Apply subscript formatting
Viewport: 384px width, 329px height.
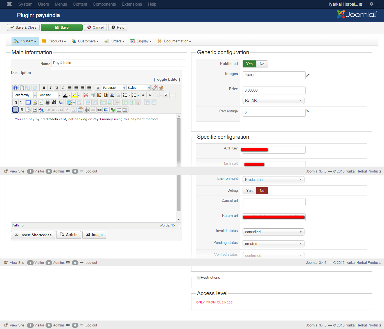pos(144,95)
